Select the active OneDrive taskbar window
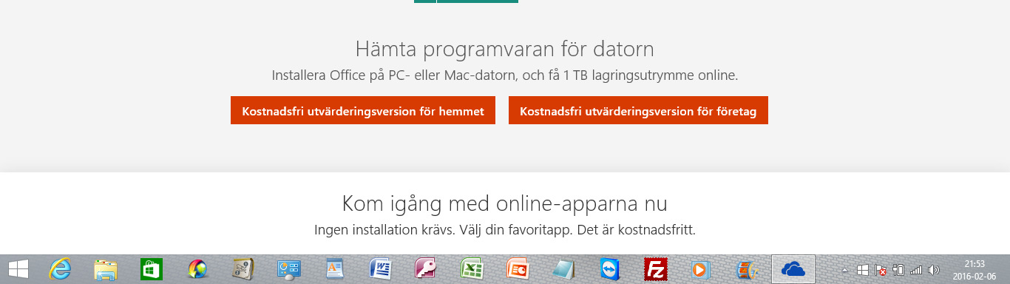 tap(793, 269)
